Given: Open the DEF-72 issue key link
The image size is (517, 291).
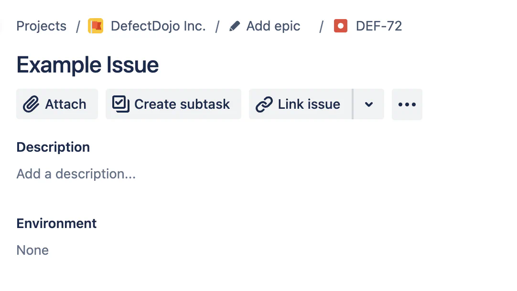Looking at the screenshot, I should 379,26.
